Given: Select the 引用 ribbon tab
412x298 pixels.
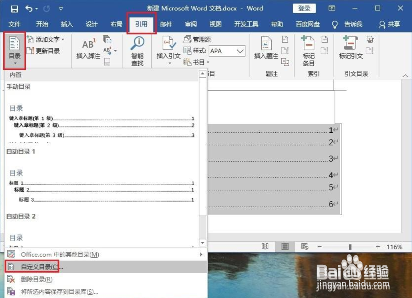Looking at the screenshot, I should [141, 25].
